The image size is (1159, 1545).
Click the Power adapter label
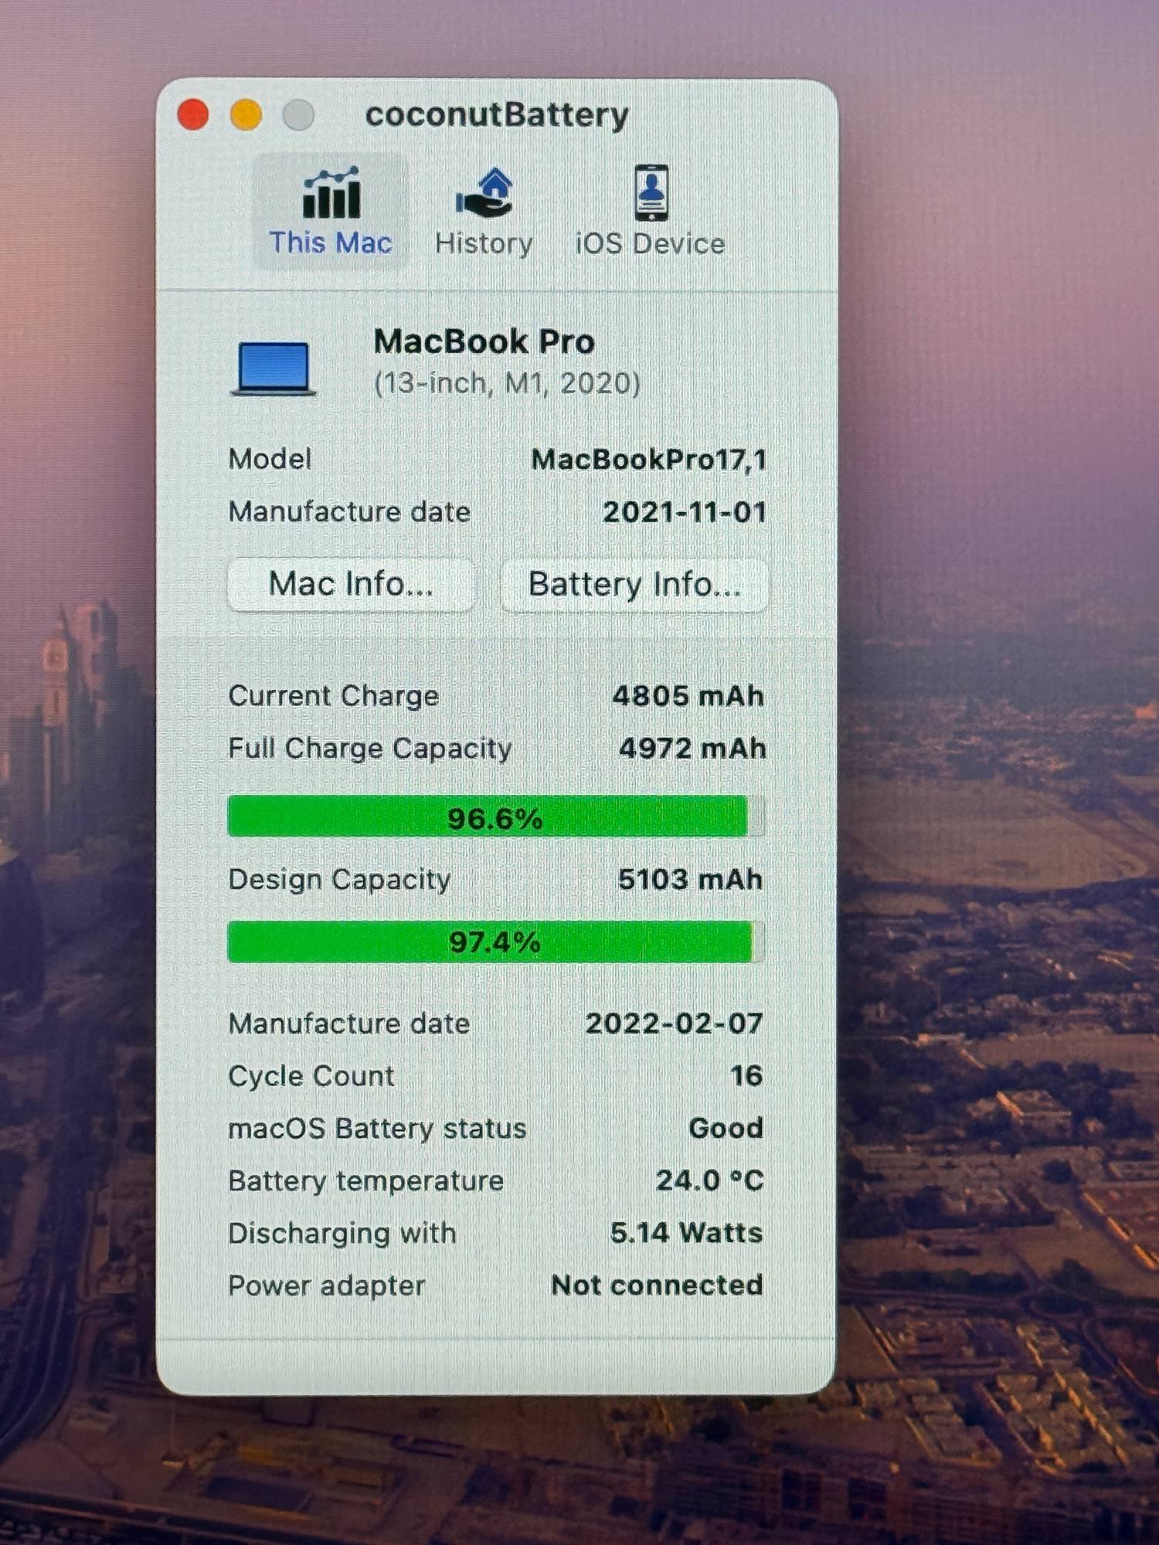click(x=327, y=1286)
